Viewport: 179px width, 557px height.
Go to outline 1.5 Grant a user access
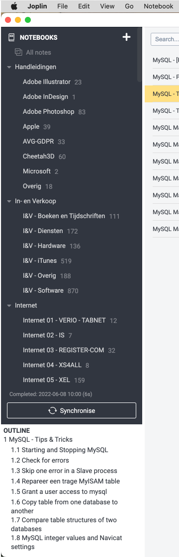pos(59,491)
